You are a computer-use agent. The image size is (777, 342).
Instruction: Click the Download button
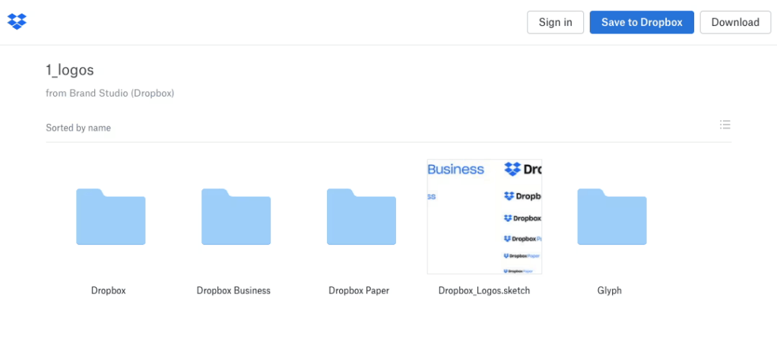(735, 22)
